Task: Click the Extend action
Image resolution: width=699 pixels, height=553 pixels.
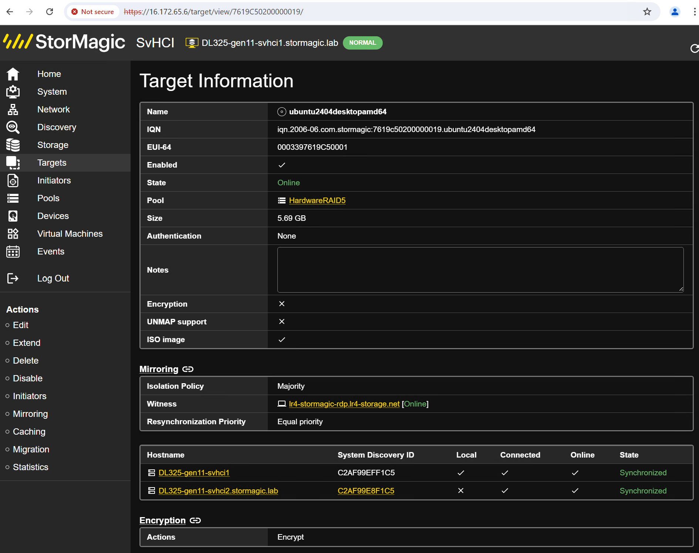Action: pyautogui.click(x=27, y=343)
